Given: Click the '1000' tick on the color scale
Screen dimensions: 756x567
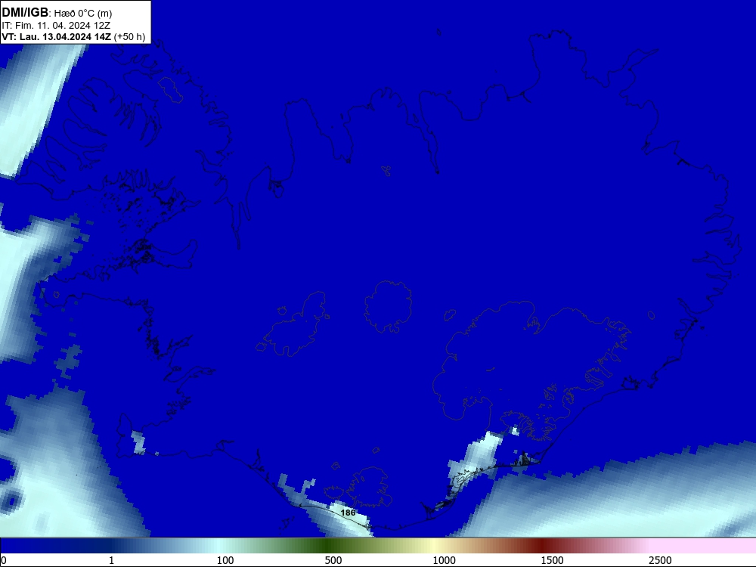Looking at the screenshot, I should tap(444, 560).
